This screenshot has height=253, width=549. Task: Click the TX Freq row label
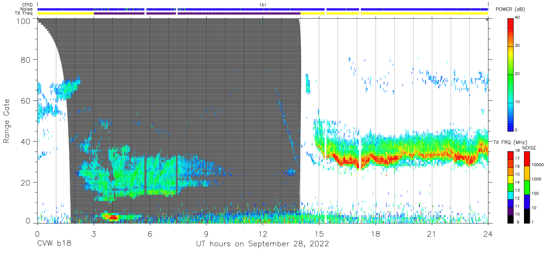point(24,13)
